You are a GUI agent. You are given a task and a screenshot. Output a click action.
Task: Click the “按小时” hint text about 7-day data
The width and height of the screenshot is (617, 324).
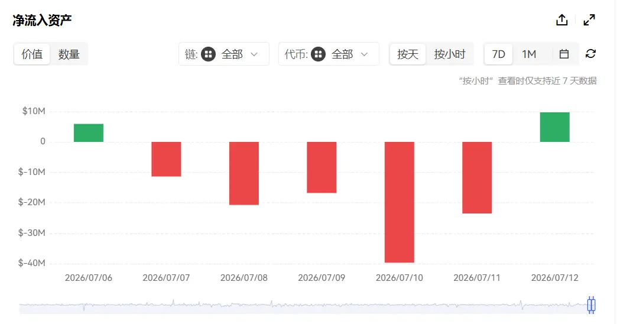[x=528, y=81]
